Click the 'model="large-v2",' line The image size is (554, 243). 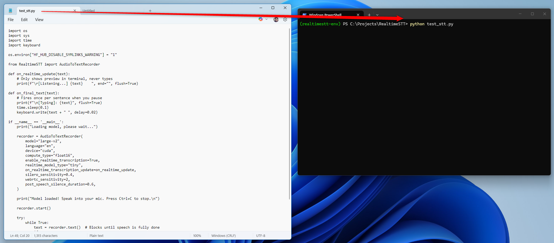(43, 141)
